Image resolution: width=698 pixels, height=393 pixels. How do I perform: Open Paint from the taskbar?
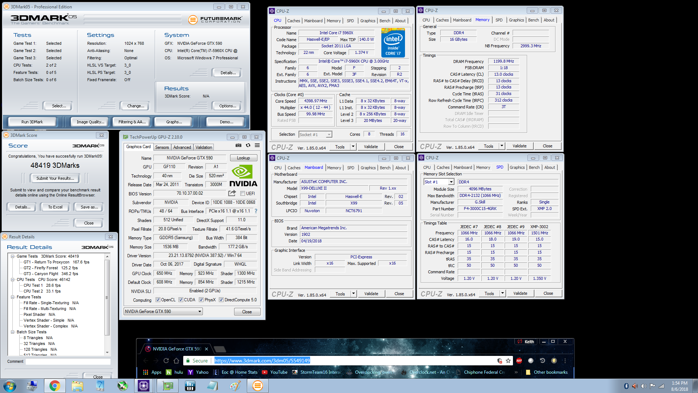235,386
